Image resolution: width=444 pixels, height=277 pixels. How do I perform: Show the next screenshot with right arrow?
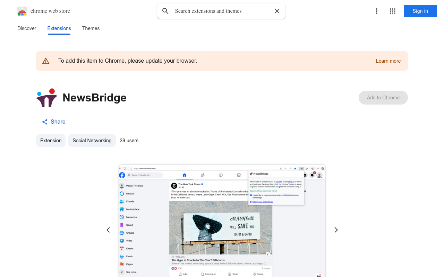click(x=336, y=230)
